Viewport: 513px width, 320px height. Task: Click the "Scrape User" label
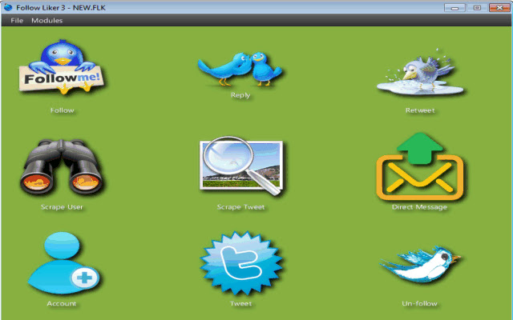coord(62,207)
